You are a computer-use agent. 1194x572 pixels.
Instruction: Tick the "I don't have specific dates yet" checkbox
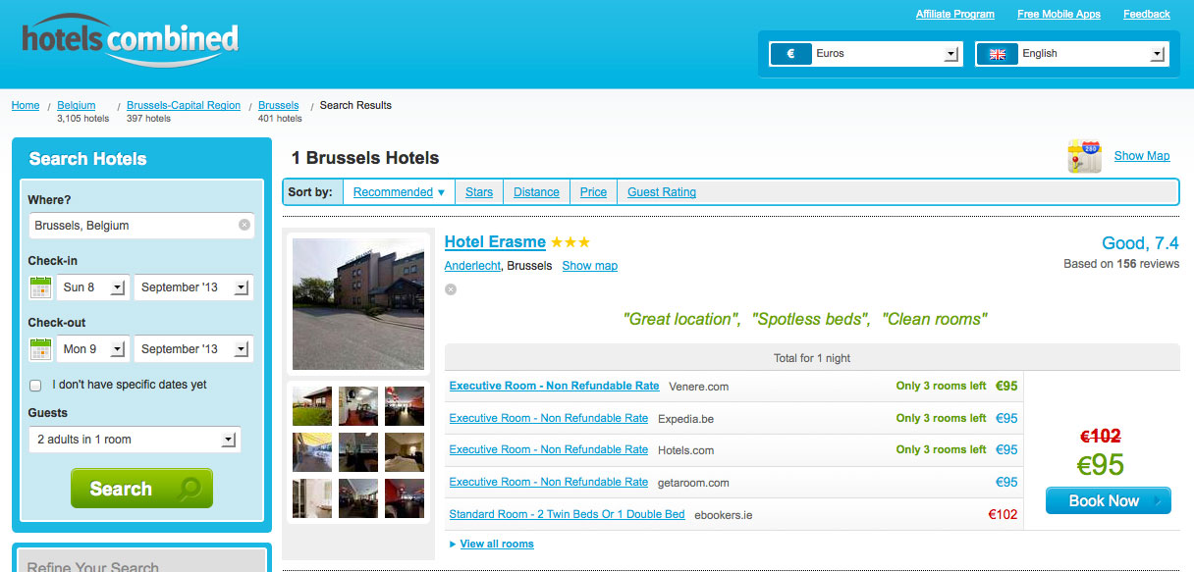click(35, 386)
